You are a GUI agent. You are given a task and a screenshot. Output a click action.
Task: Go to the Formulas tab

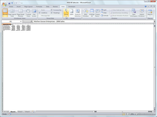coord(39,7)
